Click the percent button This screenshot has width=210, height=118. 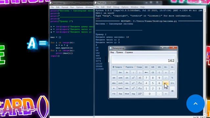tap(172, 78)
